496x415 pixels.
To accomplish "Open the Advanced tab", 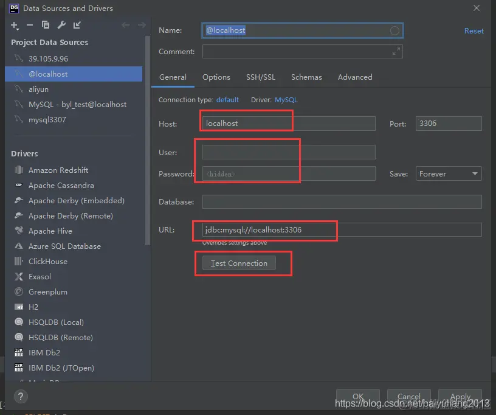I will tap(355, 77).
